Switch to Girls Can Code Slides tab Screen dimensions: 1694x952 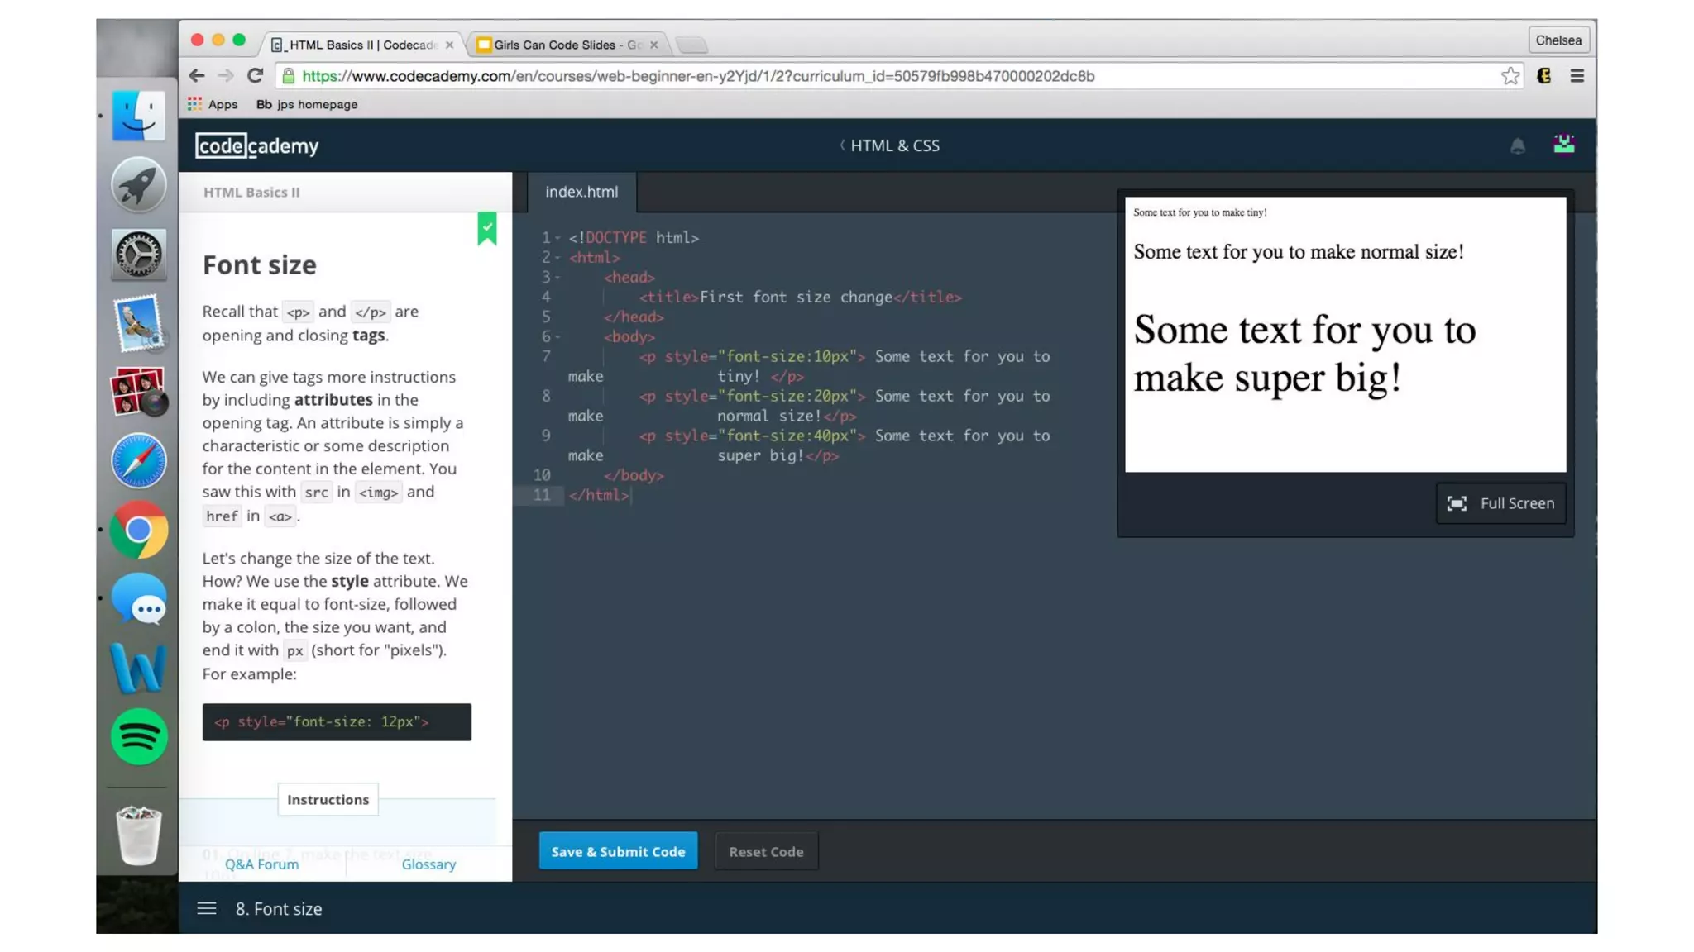tap(567, 45)
